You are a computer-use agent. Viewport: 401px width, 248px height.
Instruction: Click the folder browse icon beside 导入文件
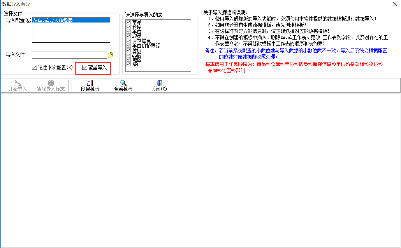[110, 55]
